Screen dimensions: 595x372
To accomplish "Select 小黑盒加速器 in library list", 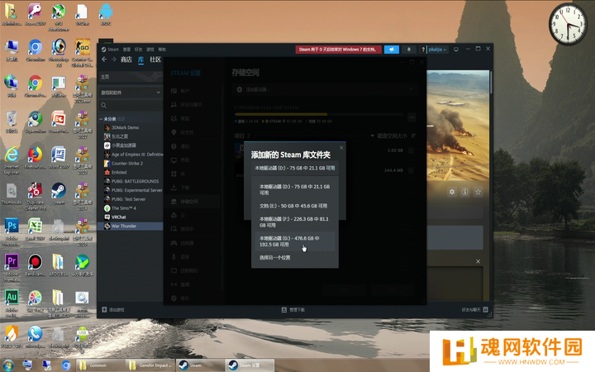I will [124, 145].
